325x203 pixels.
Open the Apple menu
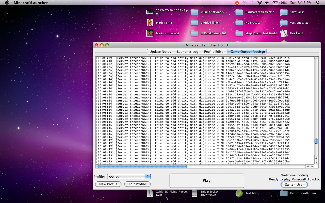point(7,3)
